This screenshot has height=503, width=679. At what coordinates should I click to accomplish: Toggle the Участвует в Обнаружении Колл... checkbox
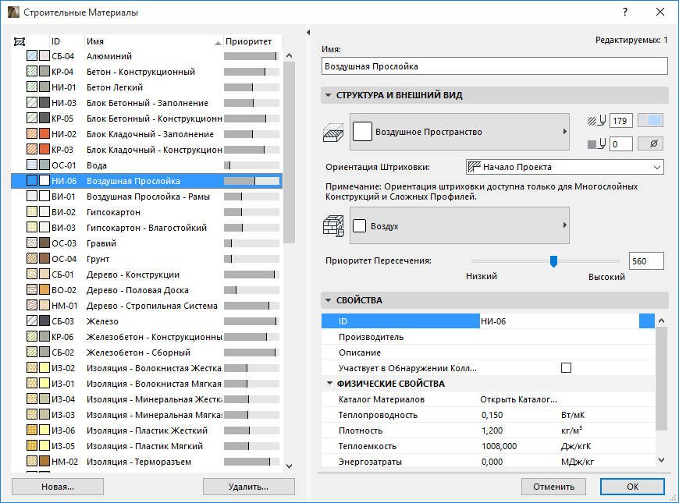(x=566, y=368)
